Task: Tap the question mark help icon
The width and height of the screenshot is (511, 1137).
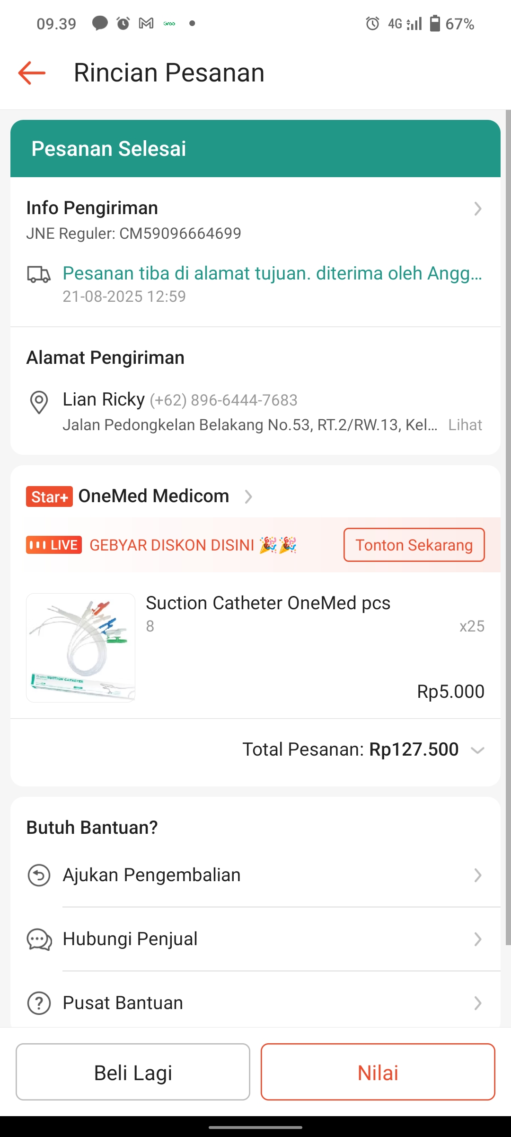Action: coord(39,1003)
